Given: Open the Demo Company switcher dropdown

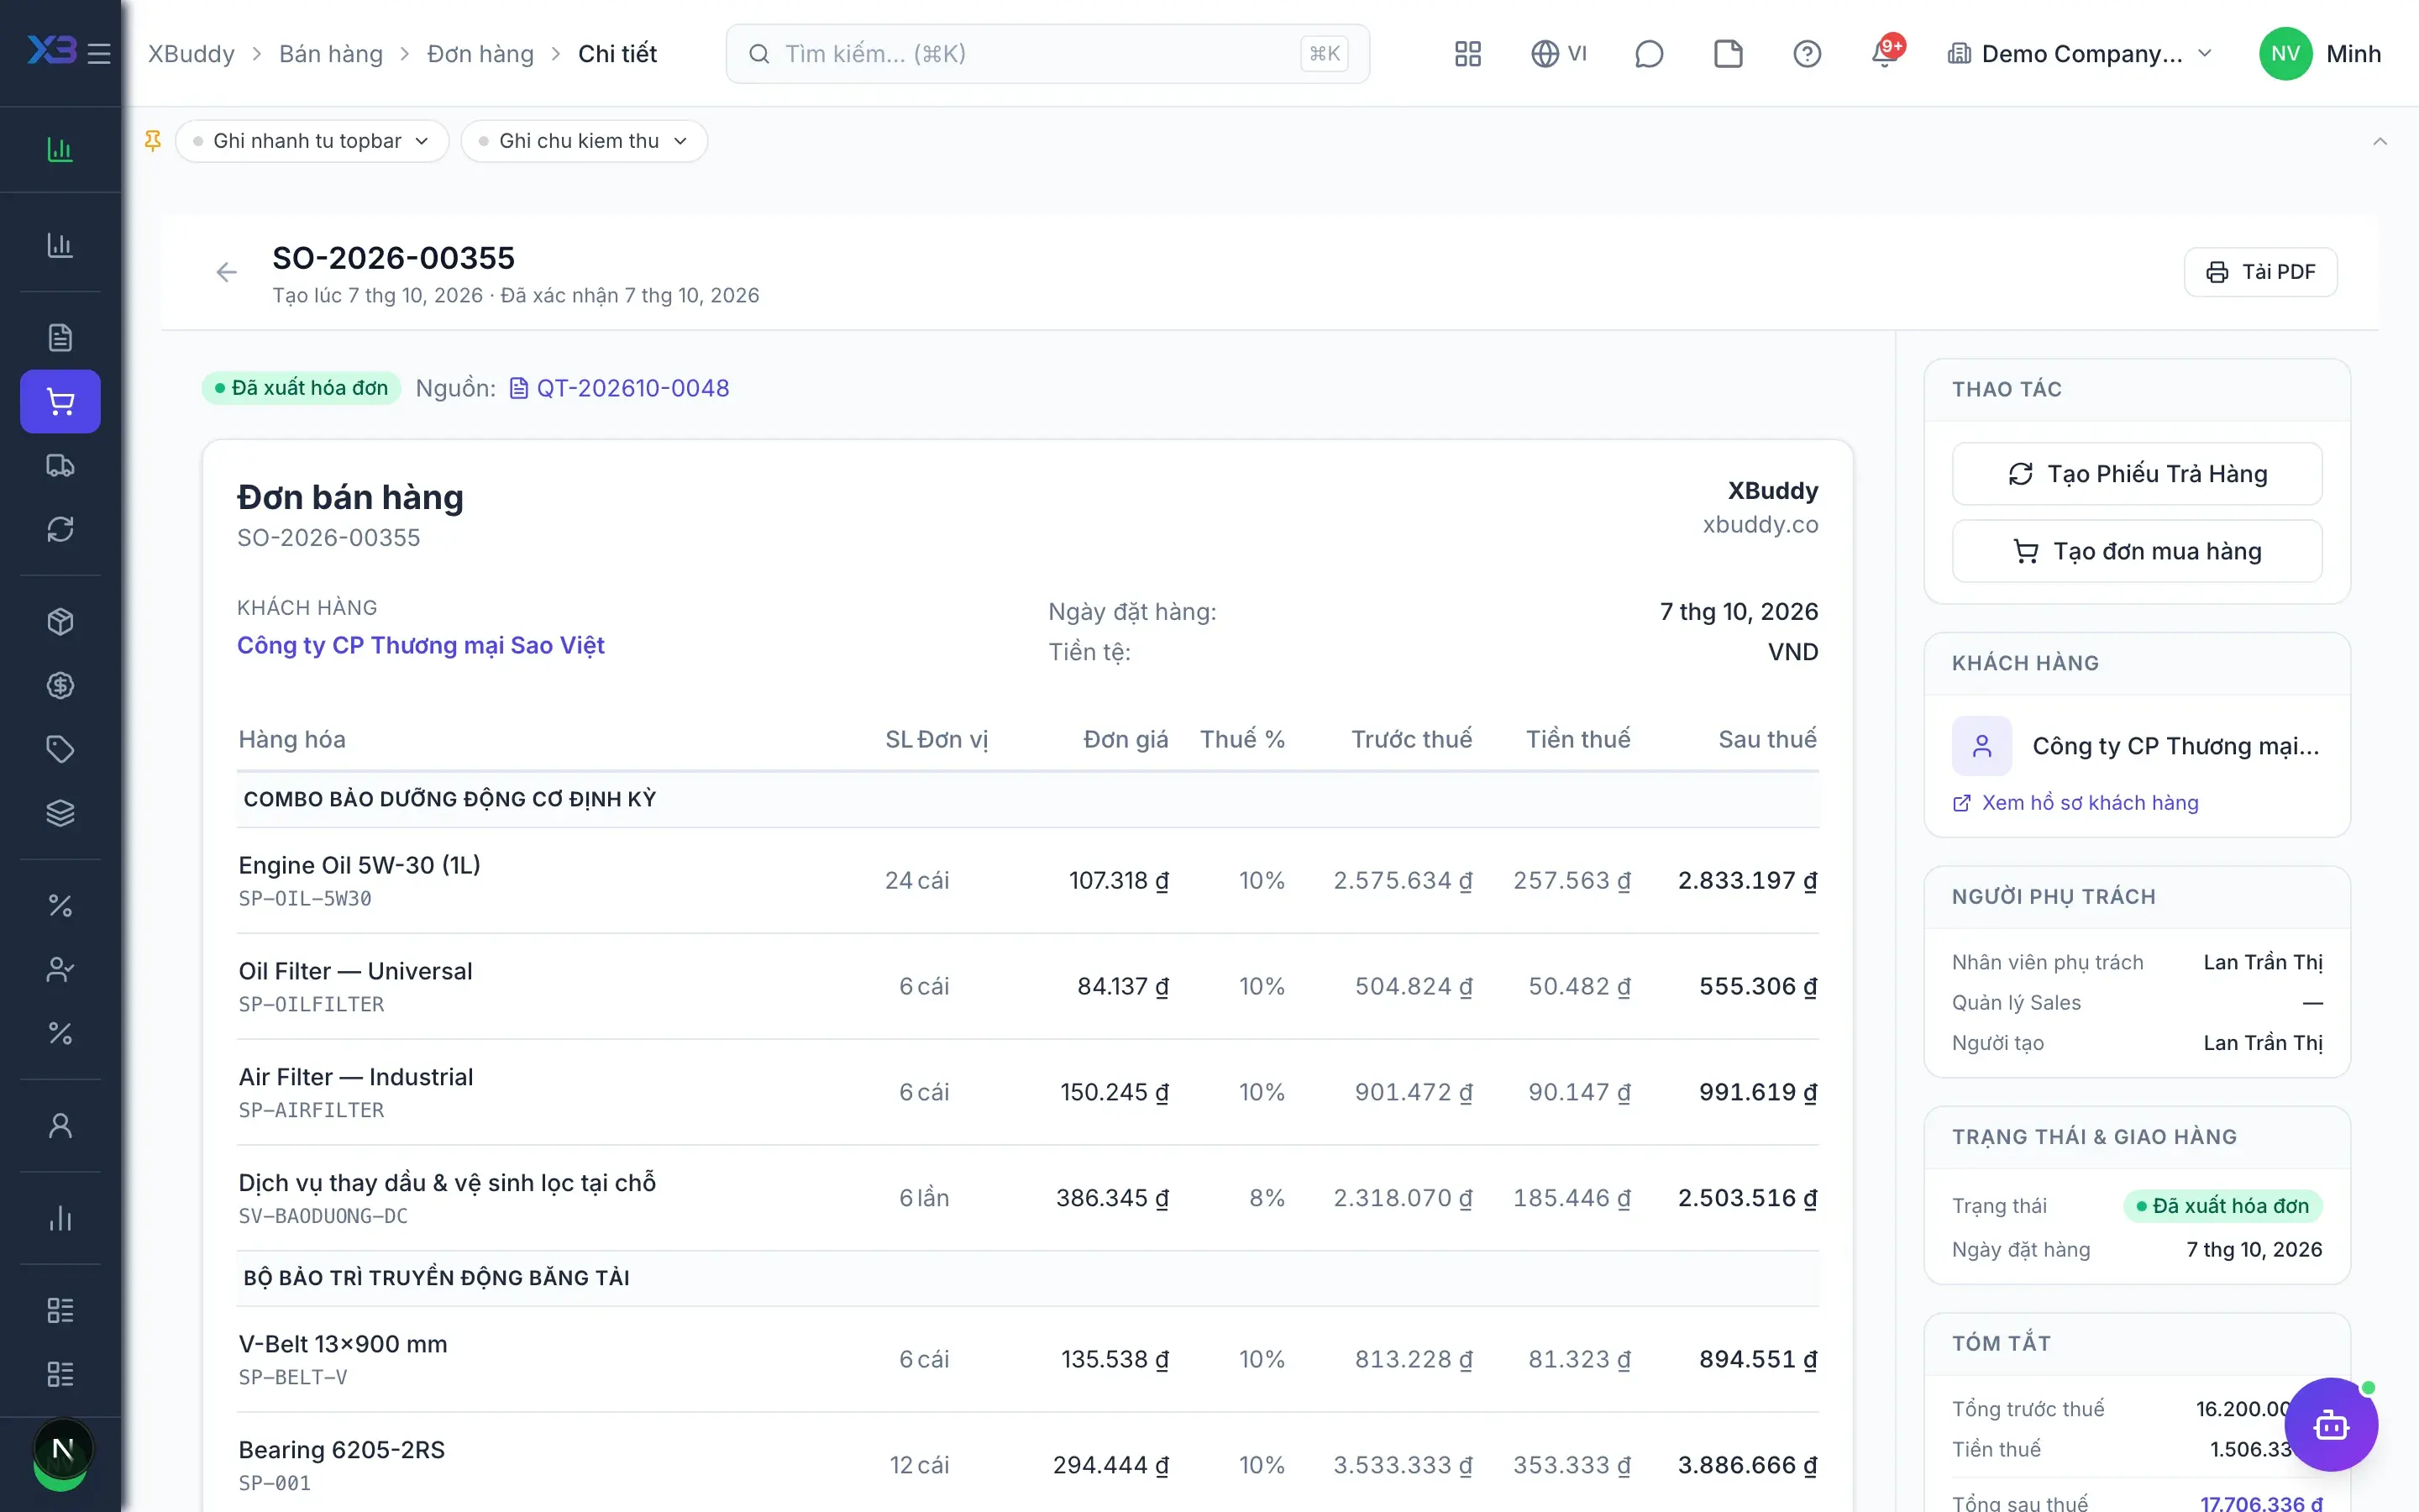Looking at the screenshot, I should 2081,54.
